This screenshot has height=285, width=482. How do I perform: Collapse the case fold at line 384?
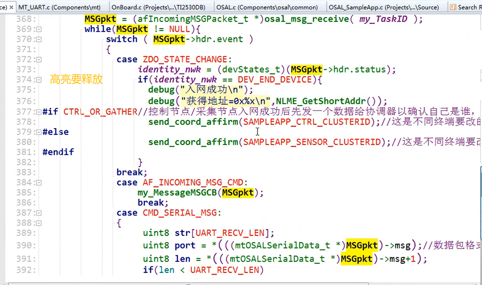tap(39, 183)
